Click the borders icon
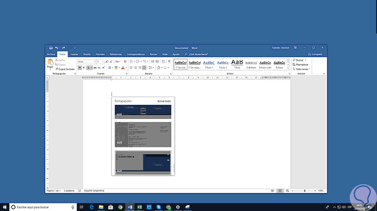This screenshot has width=377, height=211. click(x=165, y=68)
